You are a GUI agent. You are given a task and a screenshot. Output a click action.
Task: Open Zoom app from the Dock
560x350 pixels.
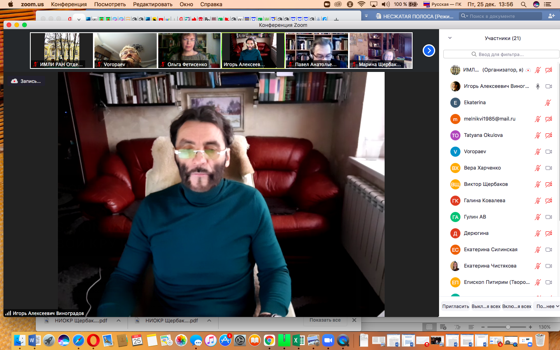[328, 341]
